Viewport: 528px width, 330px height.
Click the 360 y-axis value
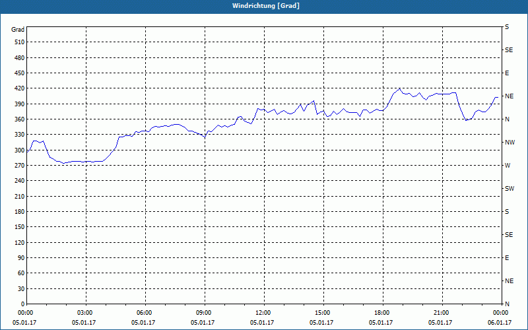pyautogui.click(x=20, y=119)
